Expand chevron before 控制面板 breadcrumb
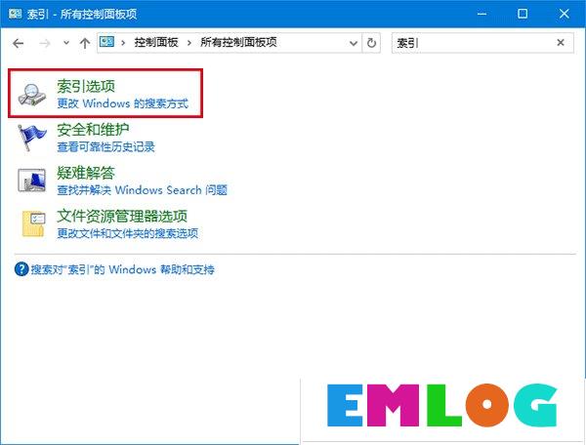 tap(123, 43)
